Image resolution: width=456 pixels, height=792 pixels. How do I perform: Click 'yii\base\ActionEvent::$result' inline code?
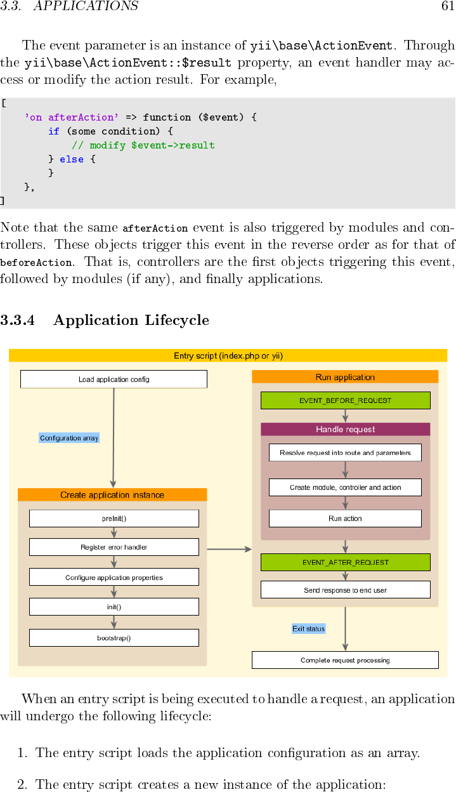tap(127, 62)
